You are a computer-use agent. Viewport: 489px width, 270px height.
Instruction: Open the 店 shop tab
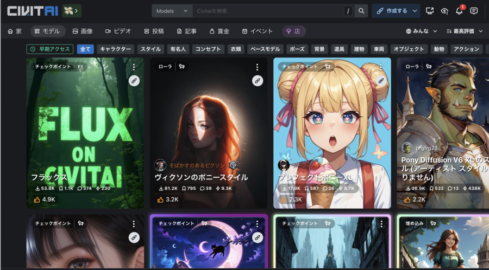(294, 31)
